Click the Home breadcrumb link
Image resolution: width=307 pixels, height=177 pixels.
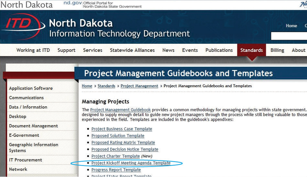[87, 86]
